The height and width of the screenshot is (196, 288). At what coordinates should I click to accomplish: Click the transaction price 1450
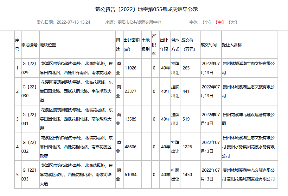pos(187,175)
